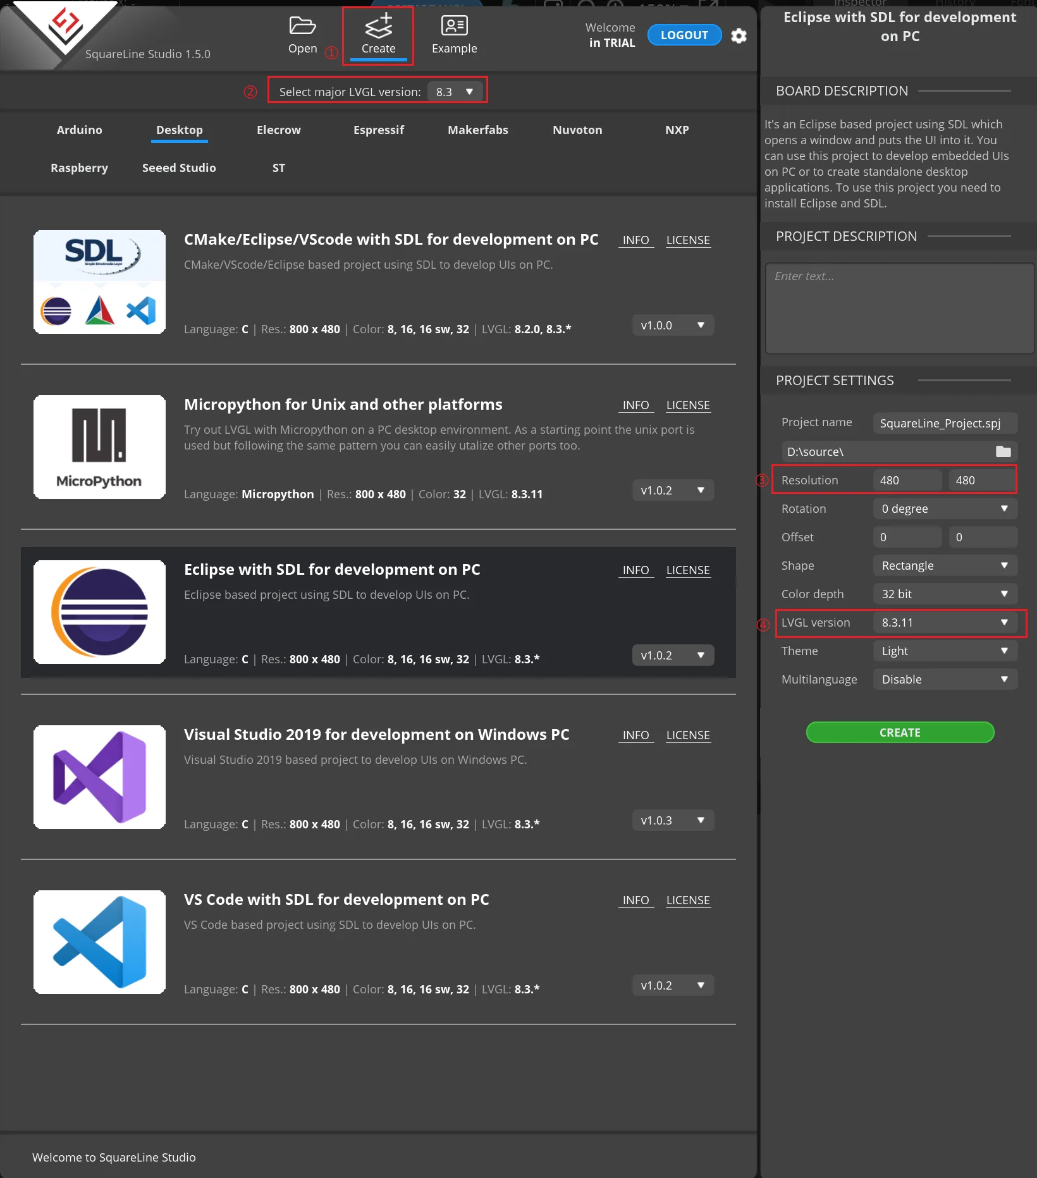Switch to the Seeed Studio tab
Viewport: 1037px width, 1178px height.
(x=180, y=168)
